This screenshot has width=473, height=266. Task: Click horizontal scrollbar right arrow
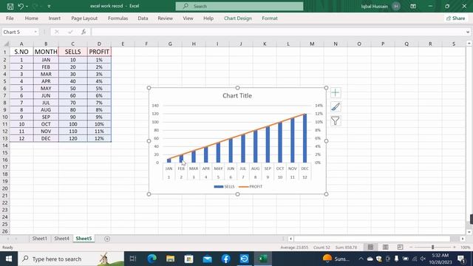[x=463, y=239]
